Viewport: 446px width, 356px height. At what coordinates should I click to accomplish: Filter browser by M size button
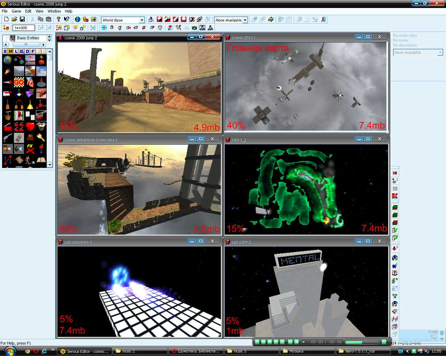pyautogui.click(x=10, y=51)
